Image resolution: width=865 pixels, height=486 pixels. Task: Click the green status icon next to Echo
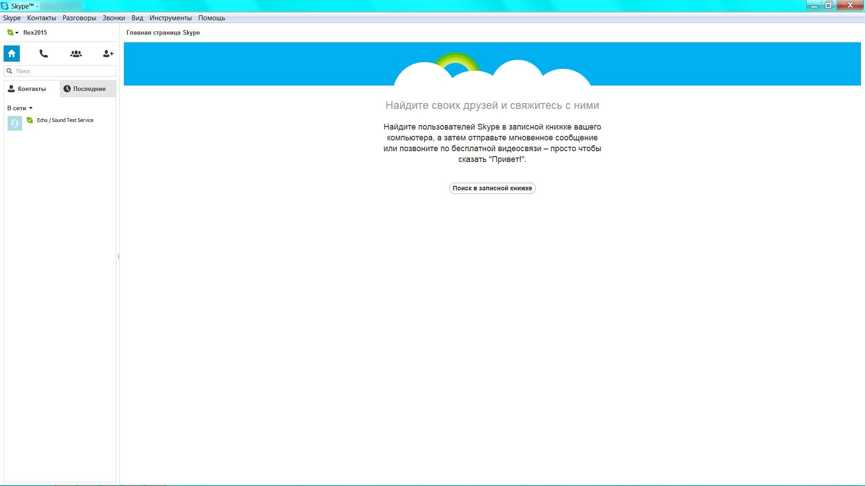coord(30,120)
